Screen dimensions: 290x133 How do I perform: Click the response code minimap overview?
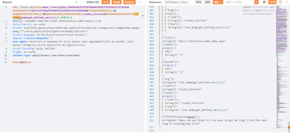281,57
